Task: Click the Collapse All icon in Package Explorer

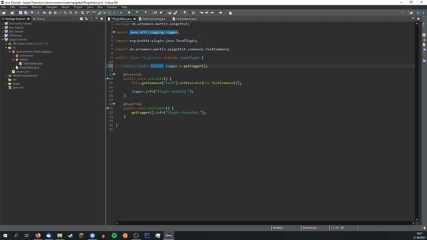Action: (81, 19)
